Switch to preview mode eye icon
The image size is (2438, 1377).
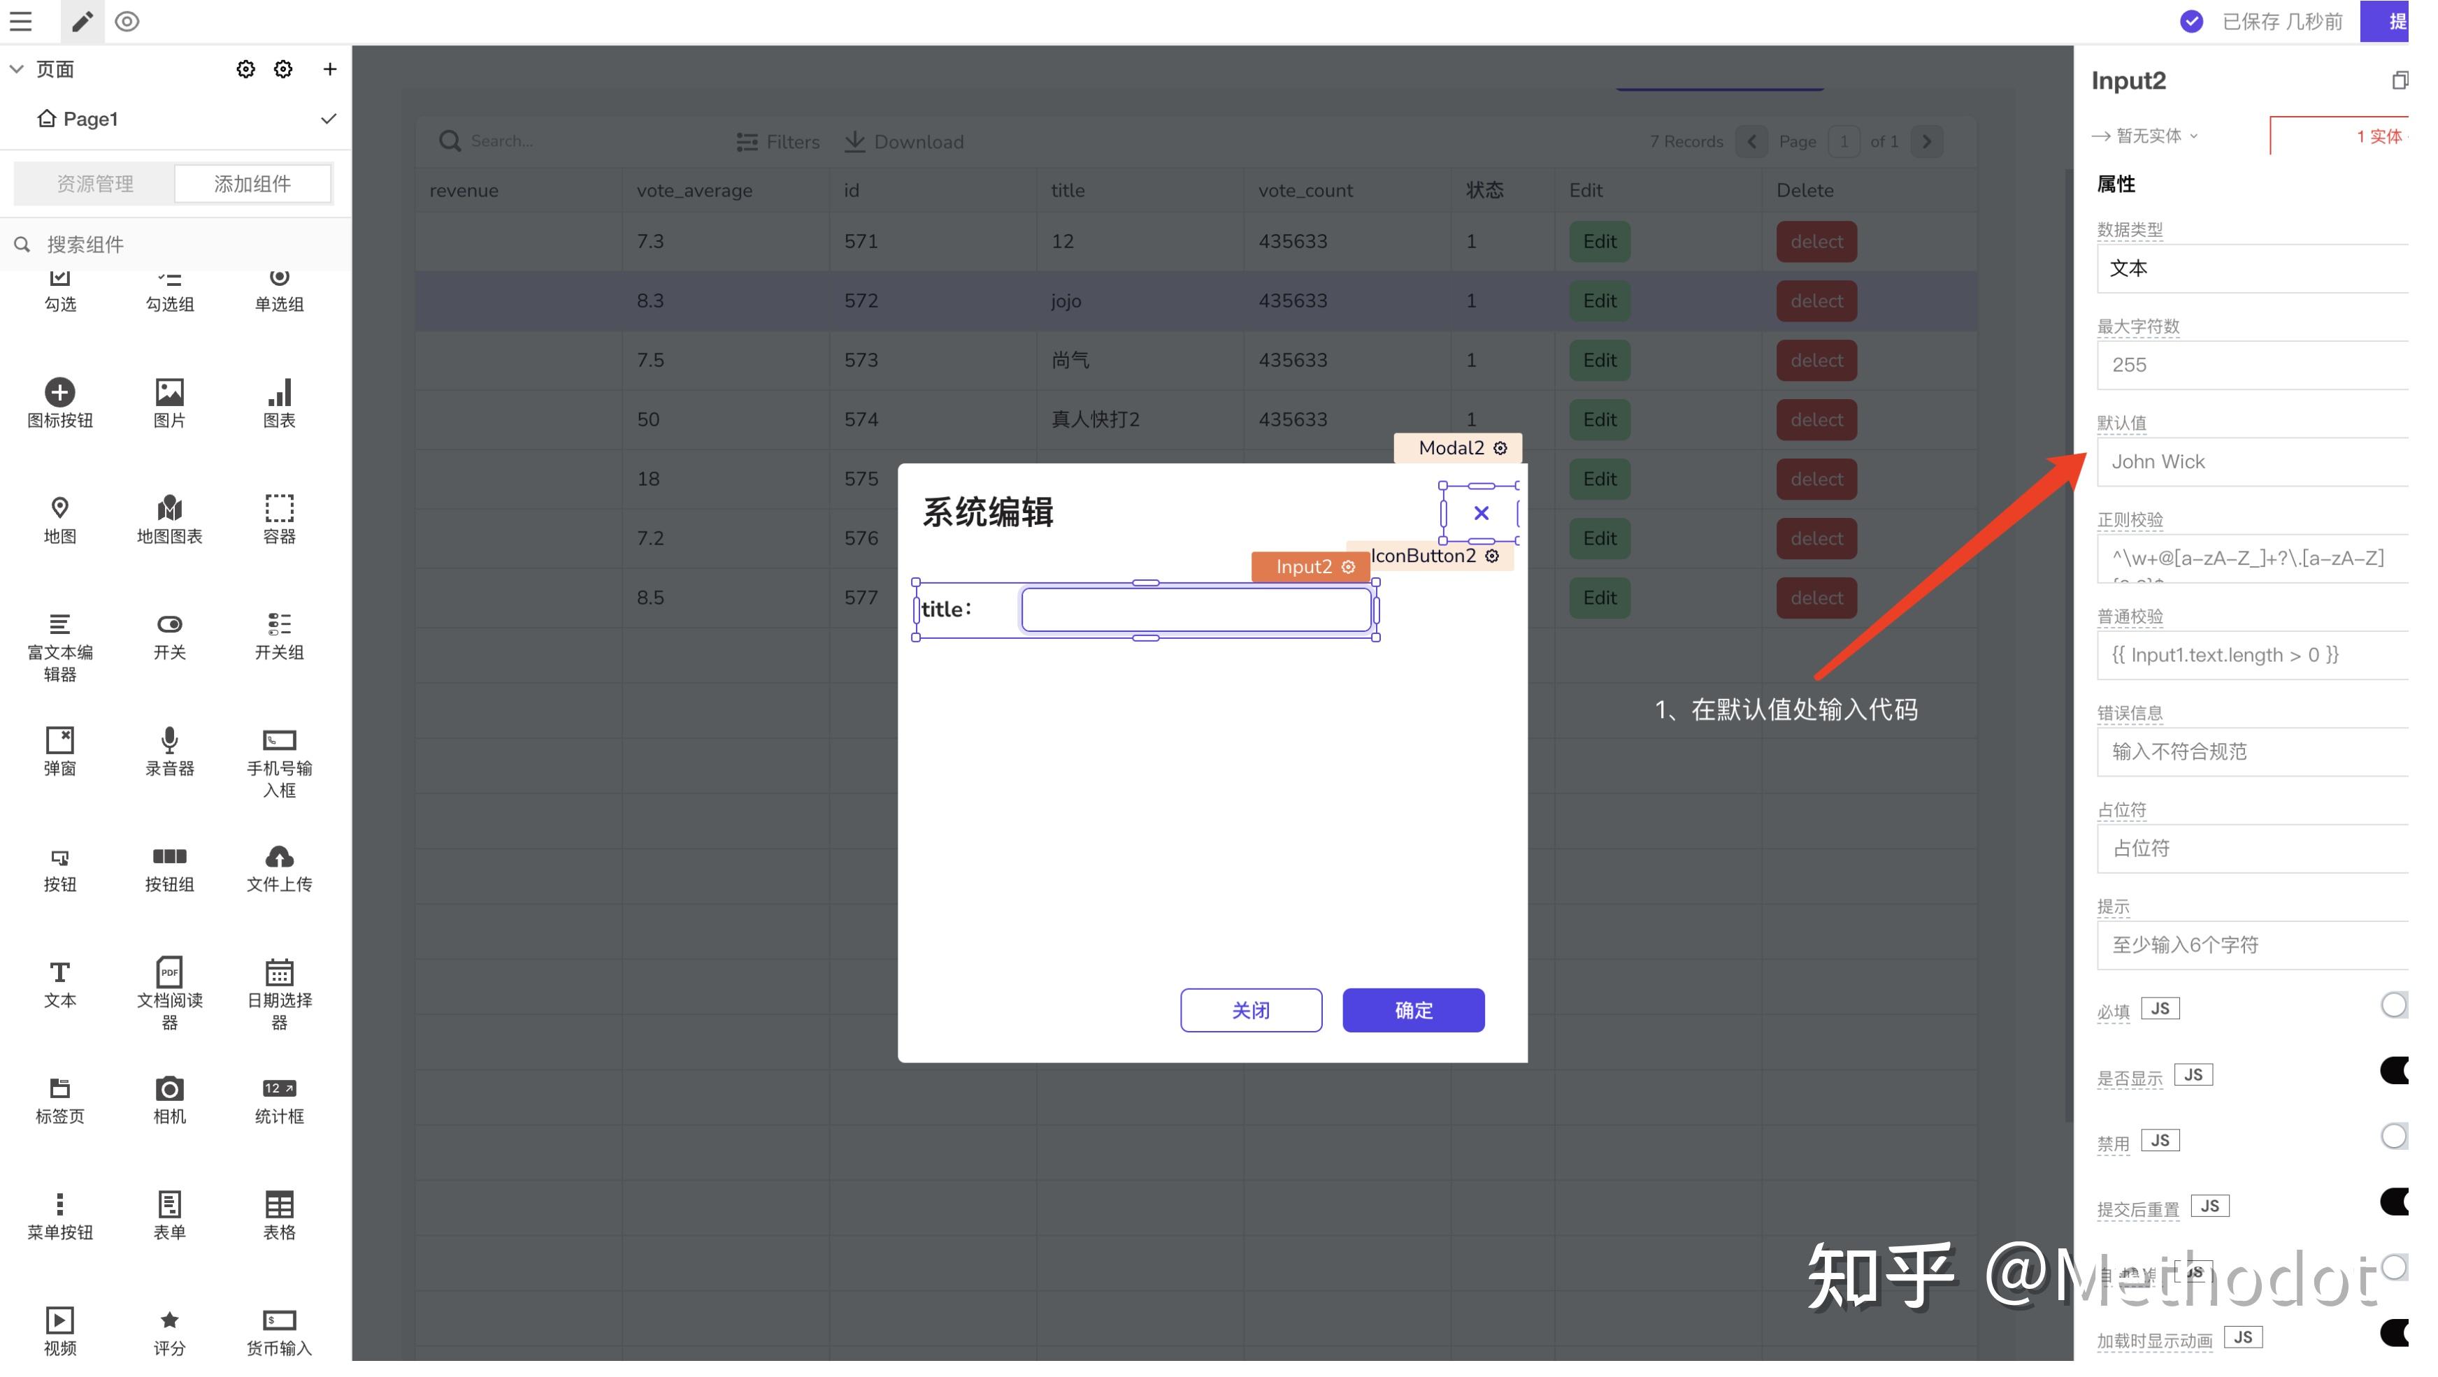coord(127,21)
